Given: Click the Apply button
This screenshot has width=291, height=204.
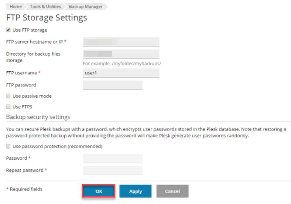Looking at the screenshot, I should click(136, 191).
